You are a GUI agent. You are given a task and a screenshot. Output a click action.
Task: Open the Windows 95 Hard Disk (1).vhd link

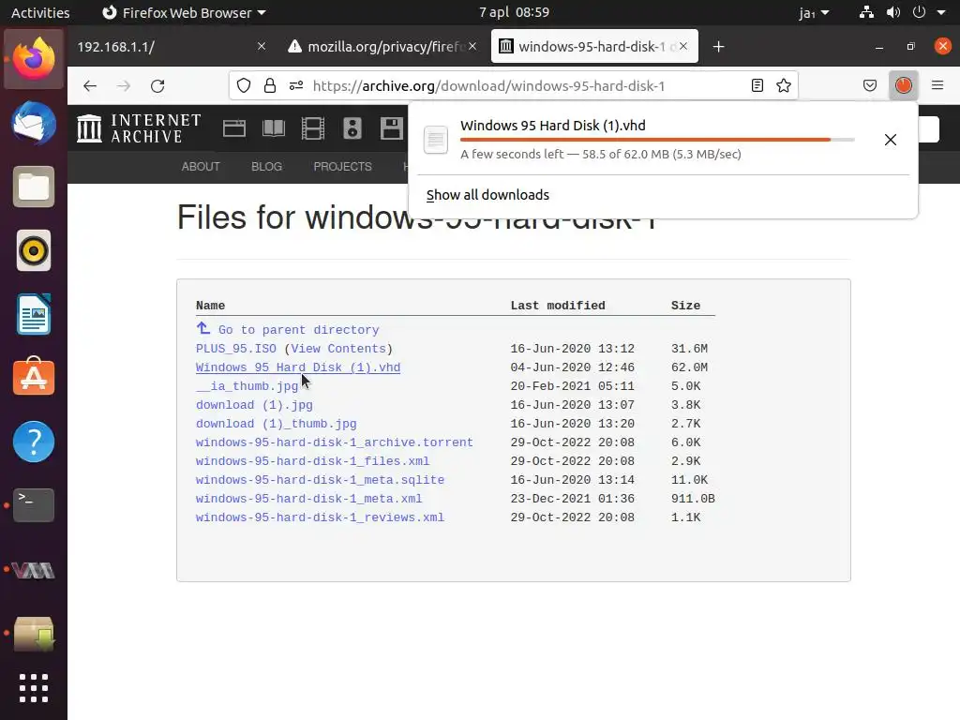coord(298,367)
